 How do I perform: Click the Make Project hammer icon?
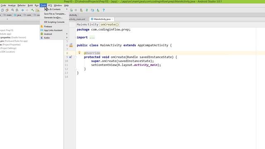point(32,10)
